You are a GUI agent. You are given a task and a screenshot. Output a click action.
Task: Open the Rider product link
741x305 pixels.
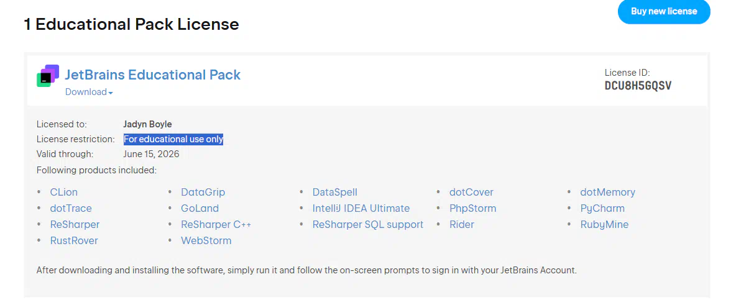point(462,224)
